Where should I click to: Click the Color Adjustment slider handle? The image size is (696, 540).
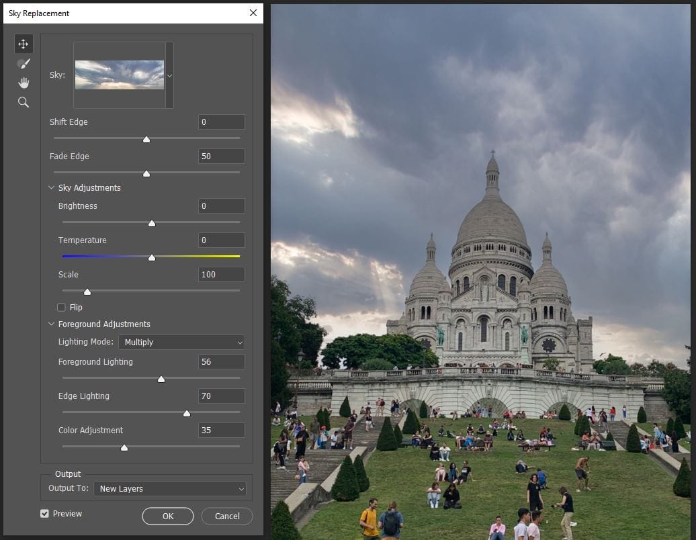click(124, 447)
